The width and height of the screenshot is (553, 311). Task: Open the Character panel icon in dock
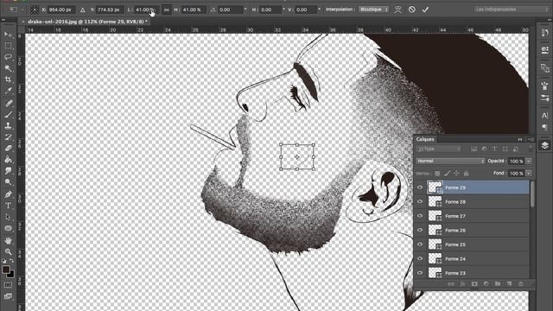point(544,115)
